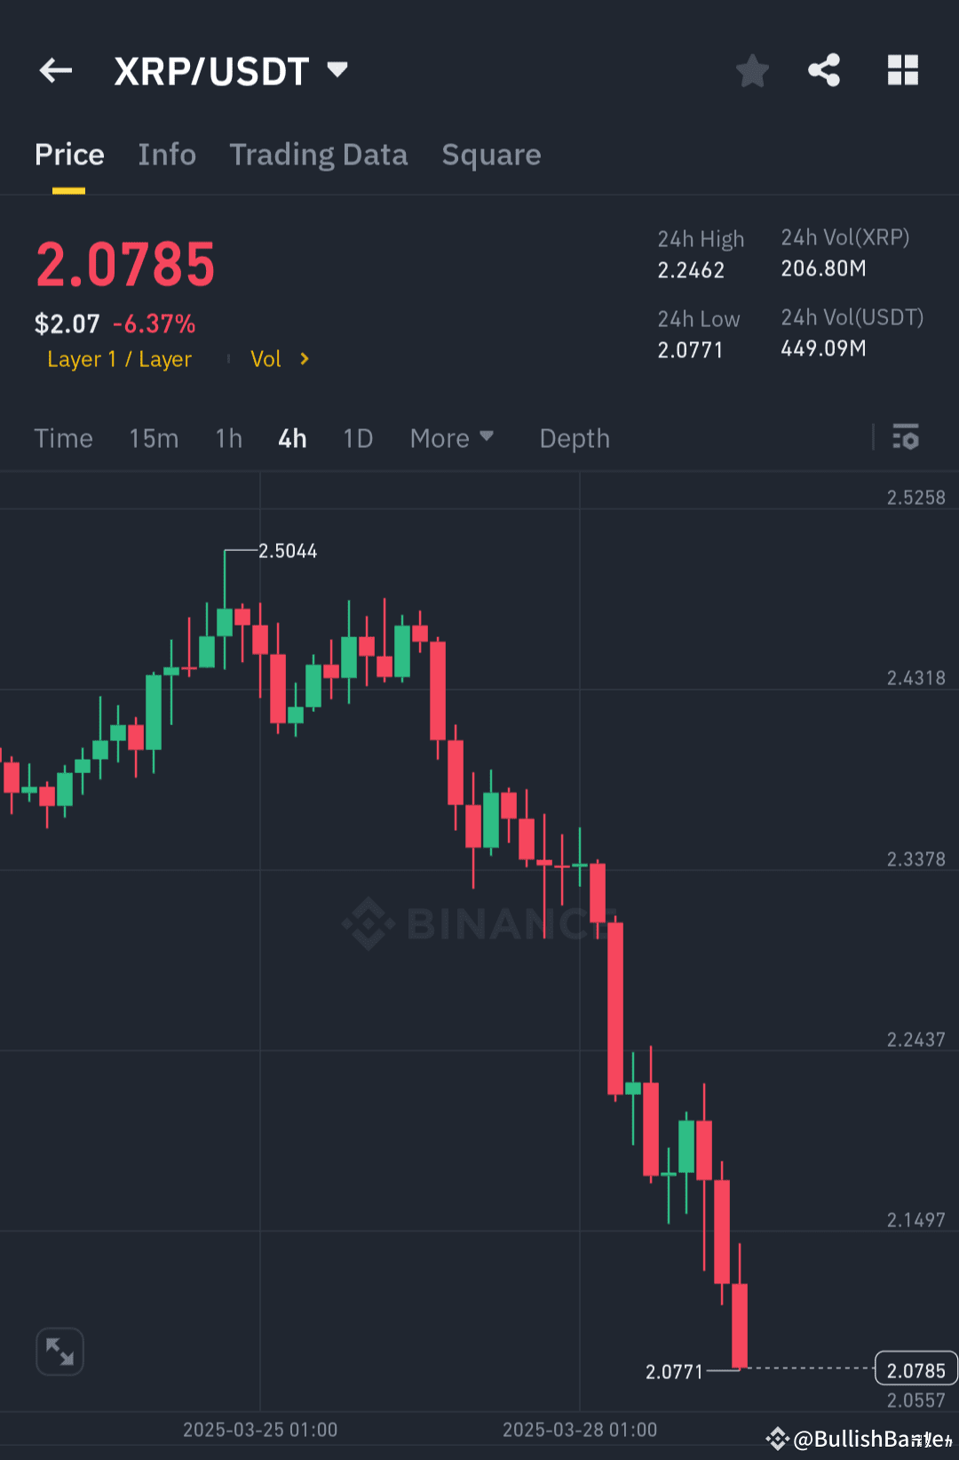Viewport: 959px width, 1460px height.
Task: Switch to the Trading Data tab
Action: pyautogui.click(x=318, y=154)
